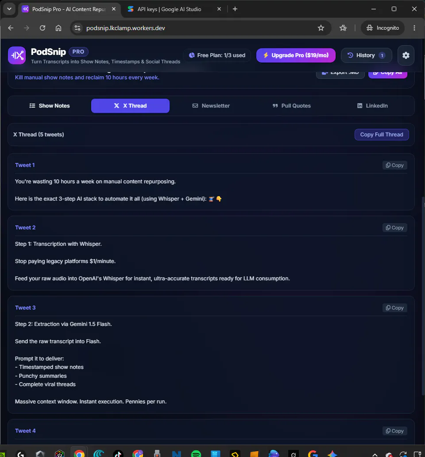Click "Step 2: Extraction via Gemini 1.5 Flash." text
The image size is (425, 457).
point(63,324)
